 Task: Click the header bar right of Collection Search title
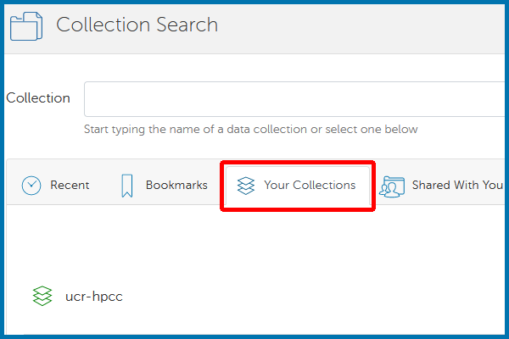[365, 25]
